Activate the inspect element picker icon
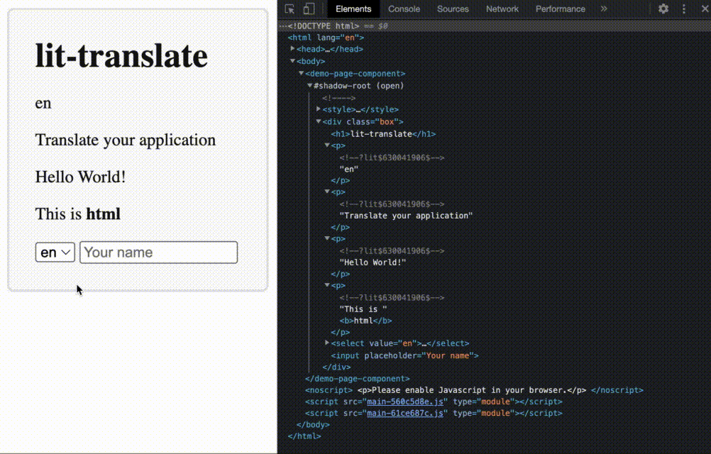The height and width of the screenshot is (454, 711). 290,9
